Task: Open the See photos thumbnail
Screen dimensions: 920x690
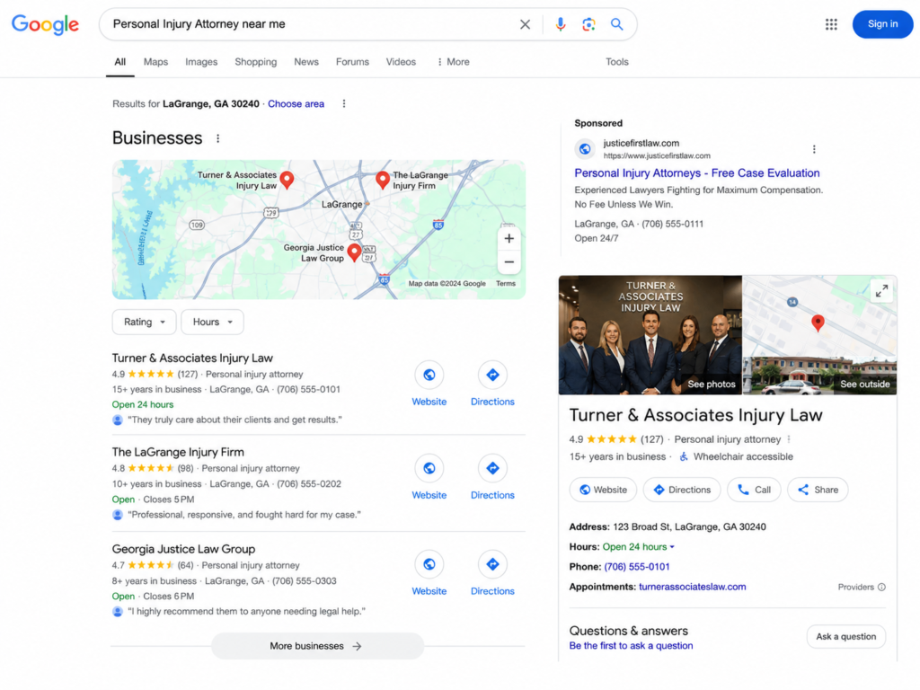Action: click(x=650, y=334)
